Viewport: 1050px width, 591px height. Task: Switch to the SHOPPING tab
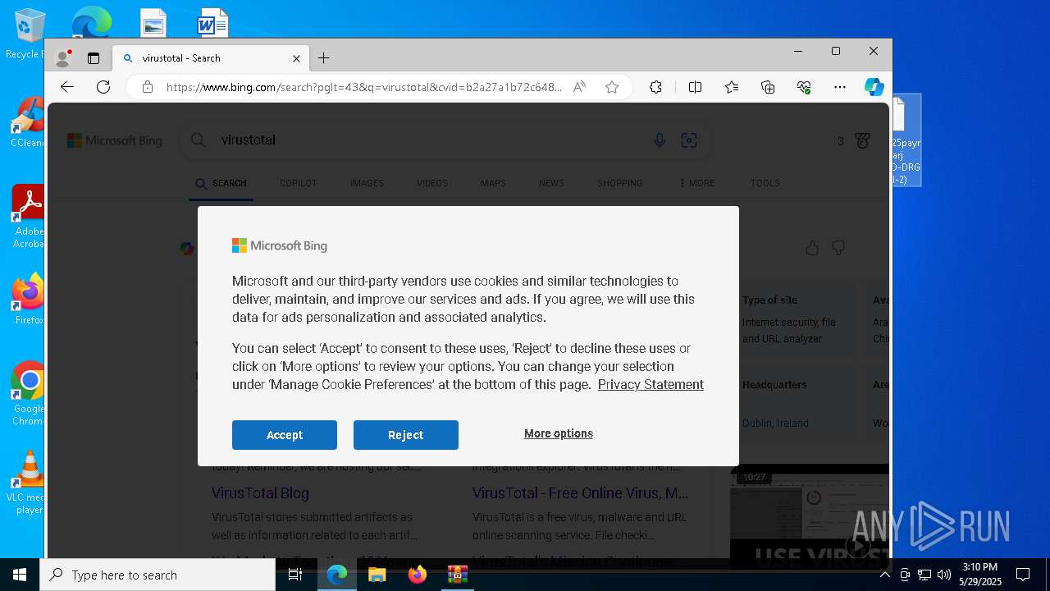[620, 183]
